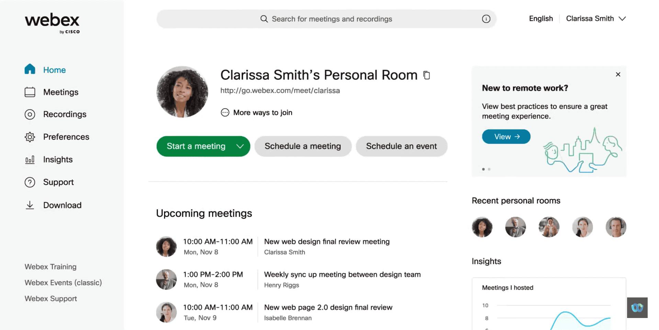The image size is (659, 330).
Task: Select first carousel dot in promo card
Action: tap(484, 169)
